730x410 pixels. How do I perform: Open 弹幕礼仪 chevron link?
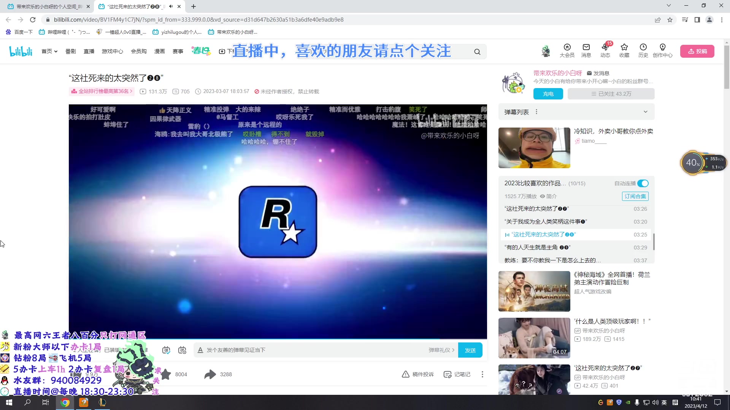(441, 350)
